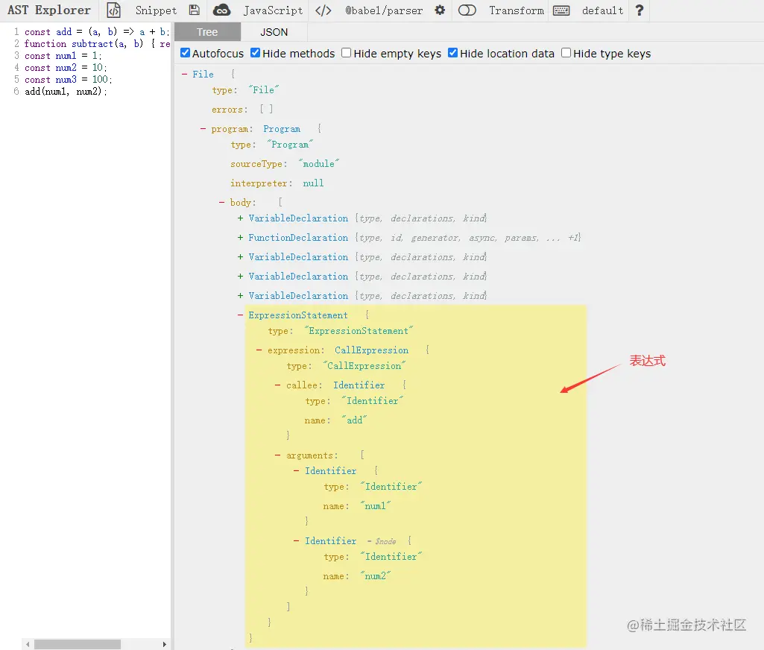
Task: Select the Tree tab
Action: (207, 32)
